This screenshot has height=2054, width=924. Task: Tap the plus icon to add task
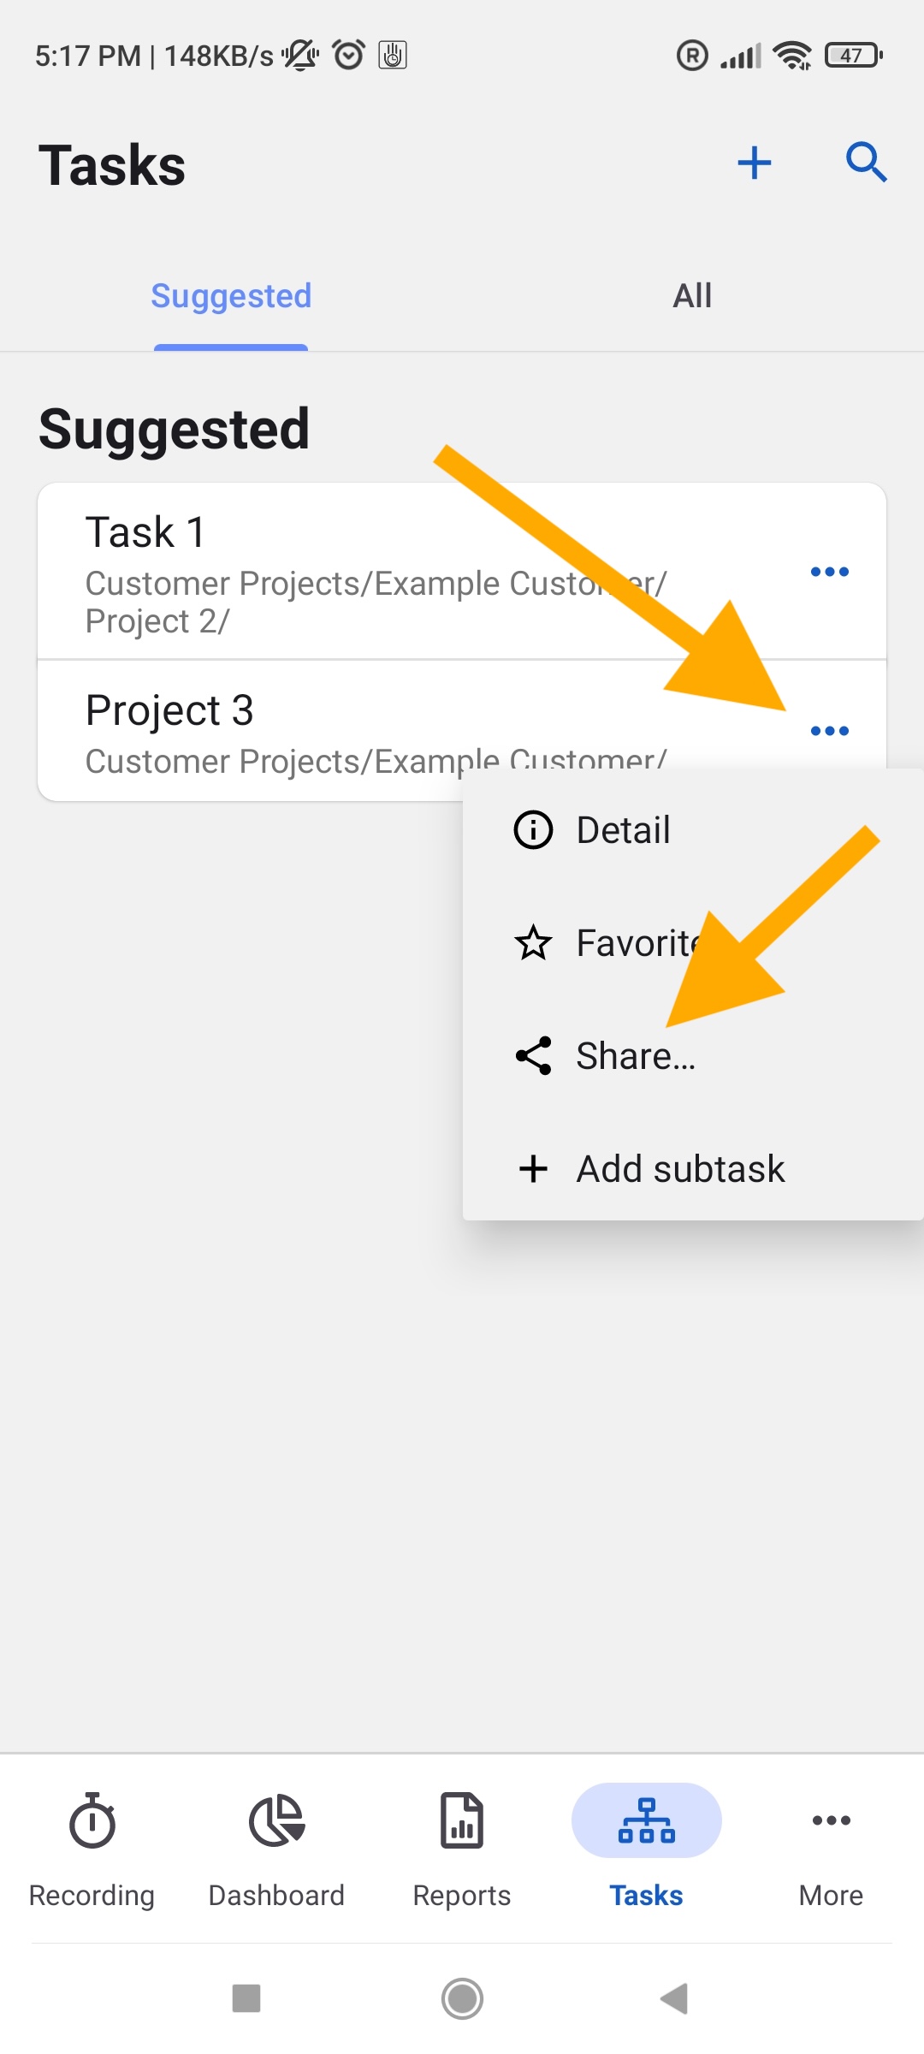(x=755, y=163)
